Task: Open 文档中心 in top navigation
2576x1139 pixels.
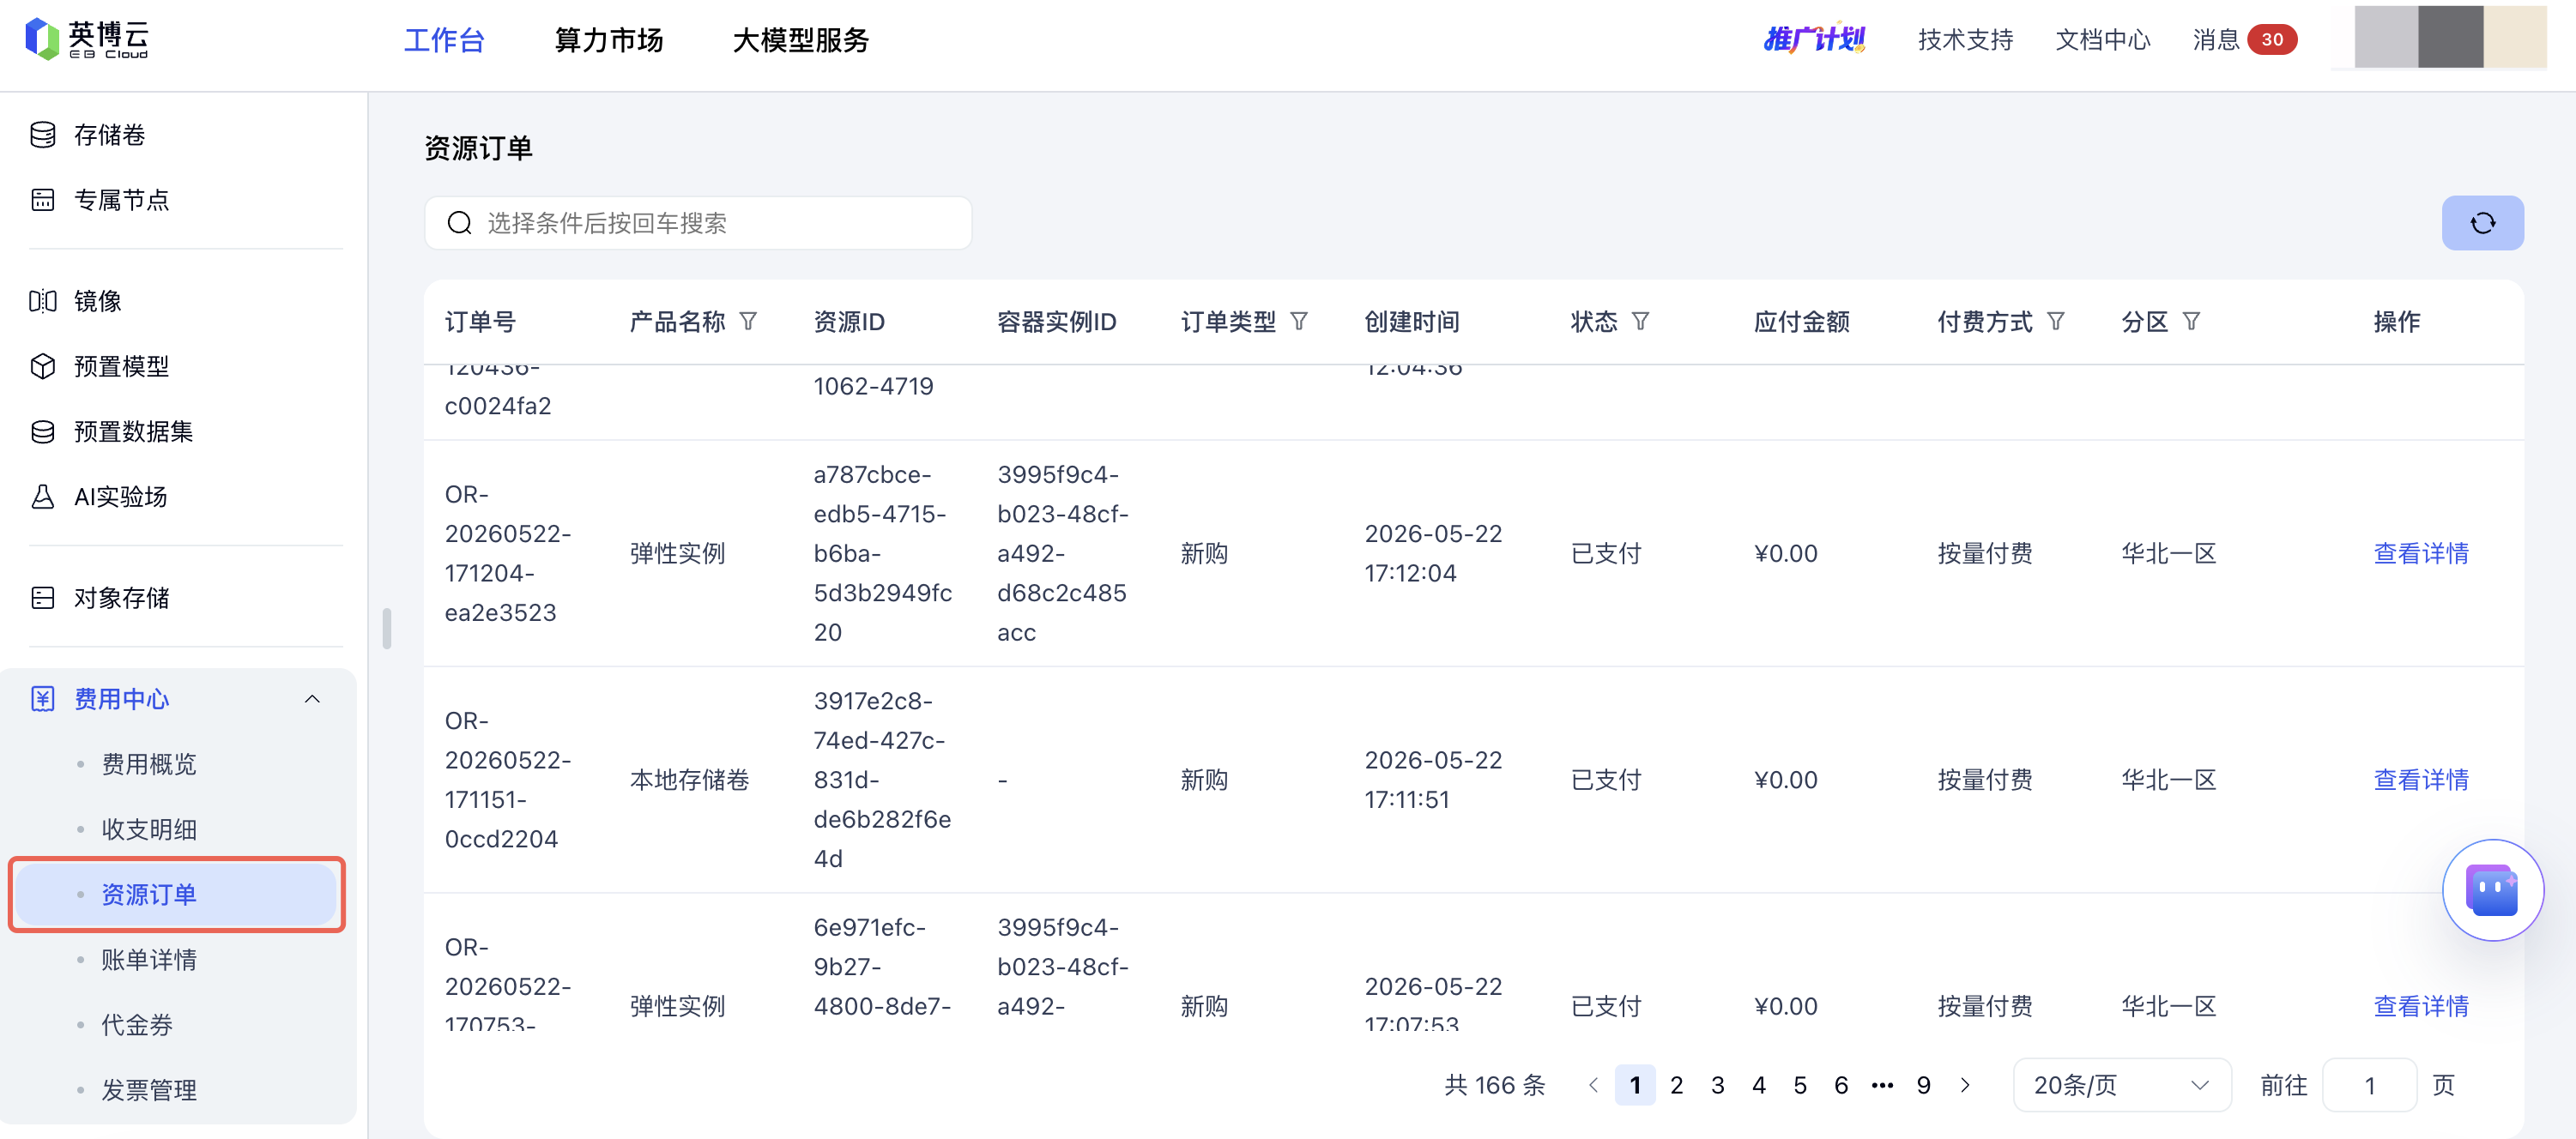Action: (2102, 39)
